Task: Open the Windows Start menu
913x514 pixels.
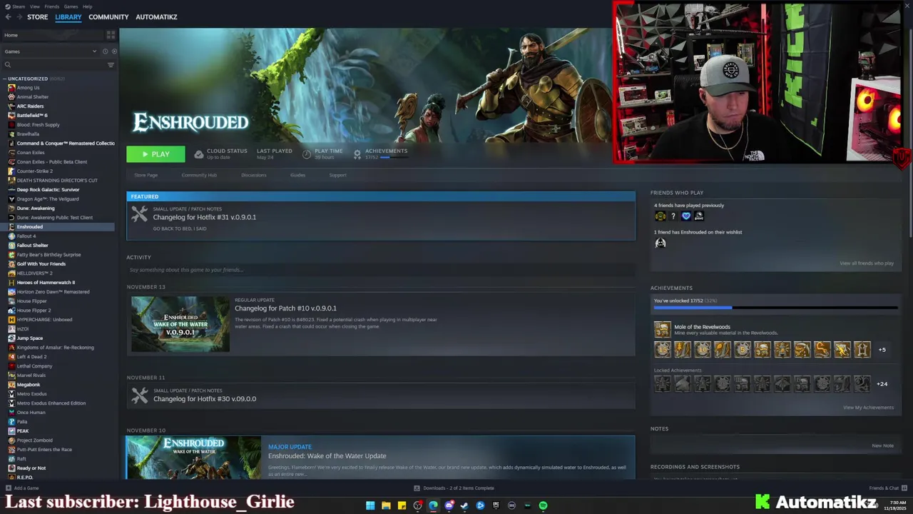Action: tap(370, 505)
